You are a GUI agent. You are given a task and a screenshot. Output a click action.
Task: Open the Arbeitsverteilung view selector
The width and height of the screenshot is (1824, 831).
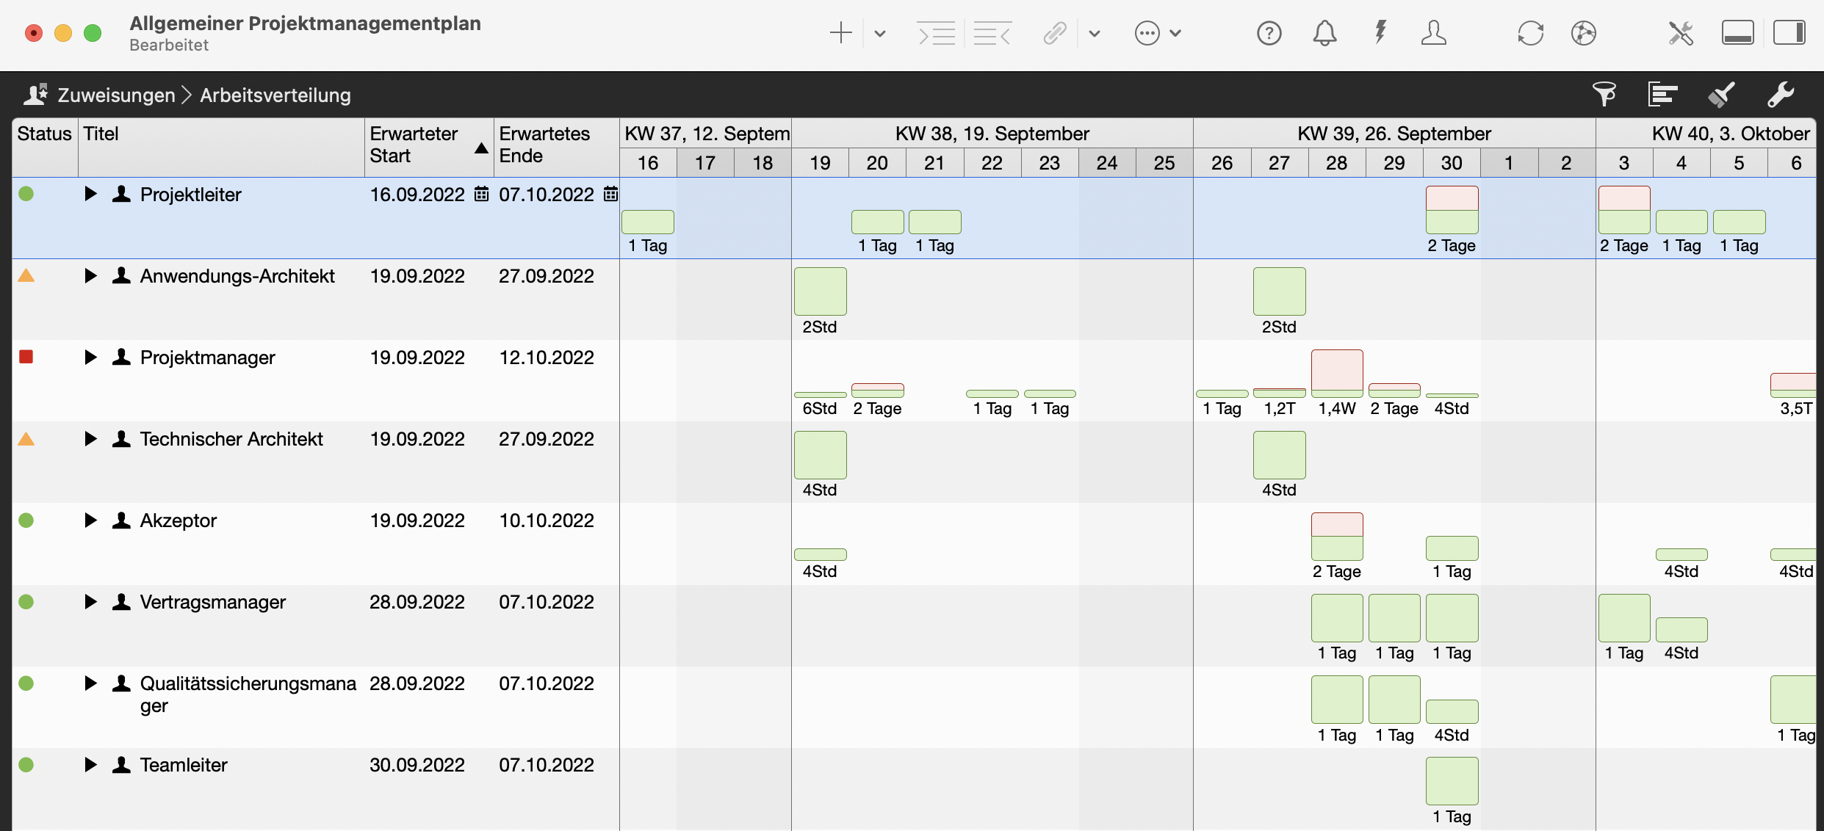click(275, 95)
